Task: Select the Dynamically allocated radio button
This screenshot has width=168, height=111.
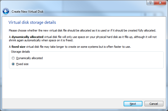Action: tap(13, 58)
